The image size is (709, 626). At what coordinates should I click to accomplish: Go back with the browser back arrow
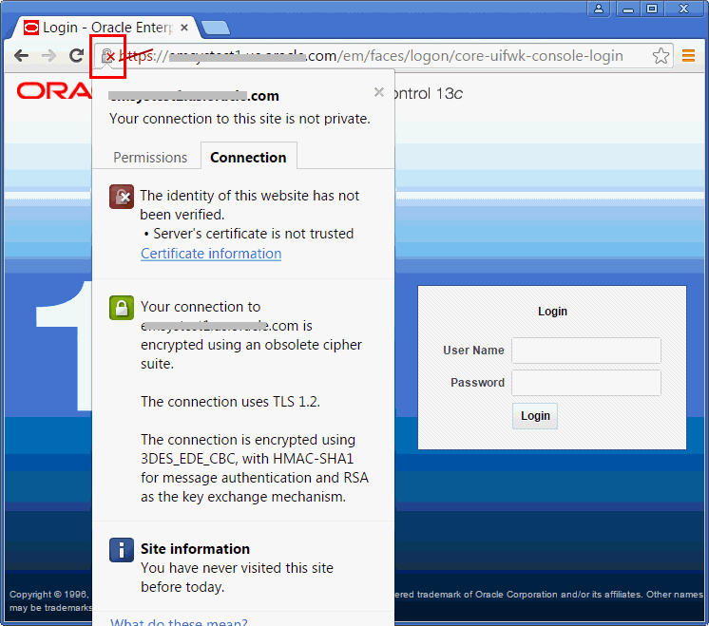coord(21,56)
